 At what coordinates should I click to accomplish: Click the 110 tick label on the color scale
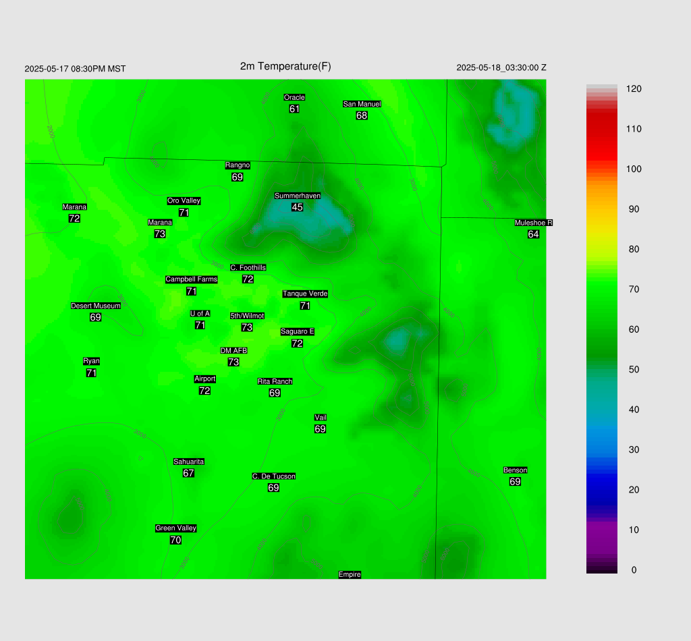tap(634, 129)
